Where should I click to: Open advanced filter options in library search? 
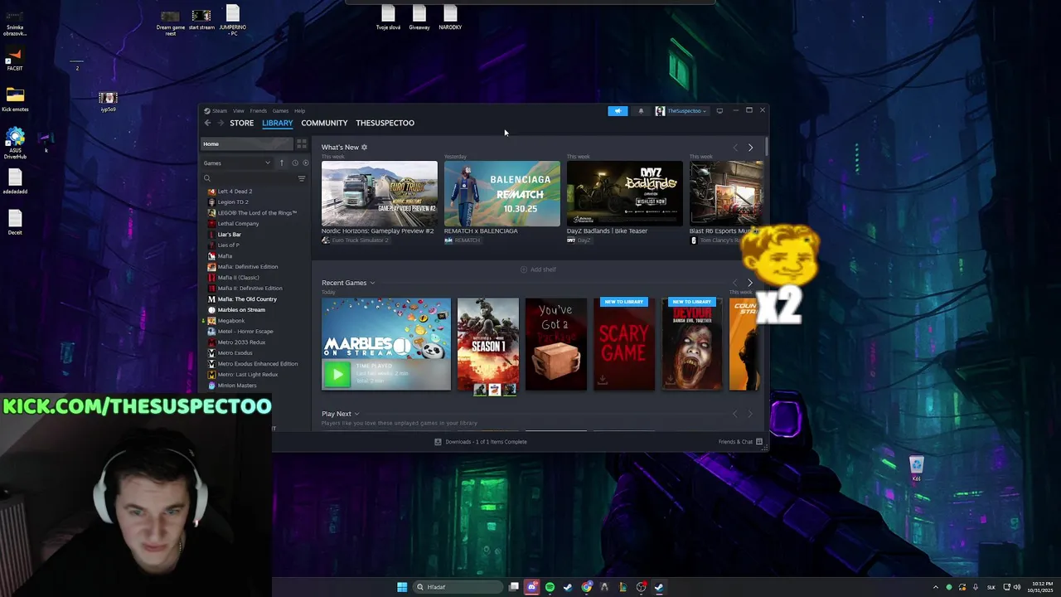pos(302,178)
